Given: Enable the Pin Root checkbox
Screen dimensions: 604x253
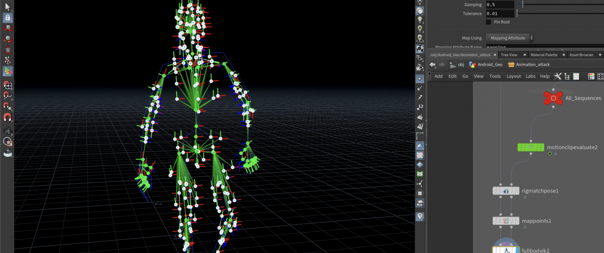Looking at the screenshot, I should (x=488, y=22).
